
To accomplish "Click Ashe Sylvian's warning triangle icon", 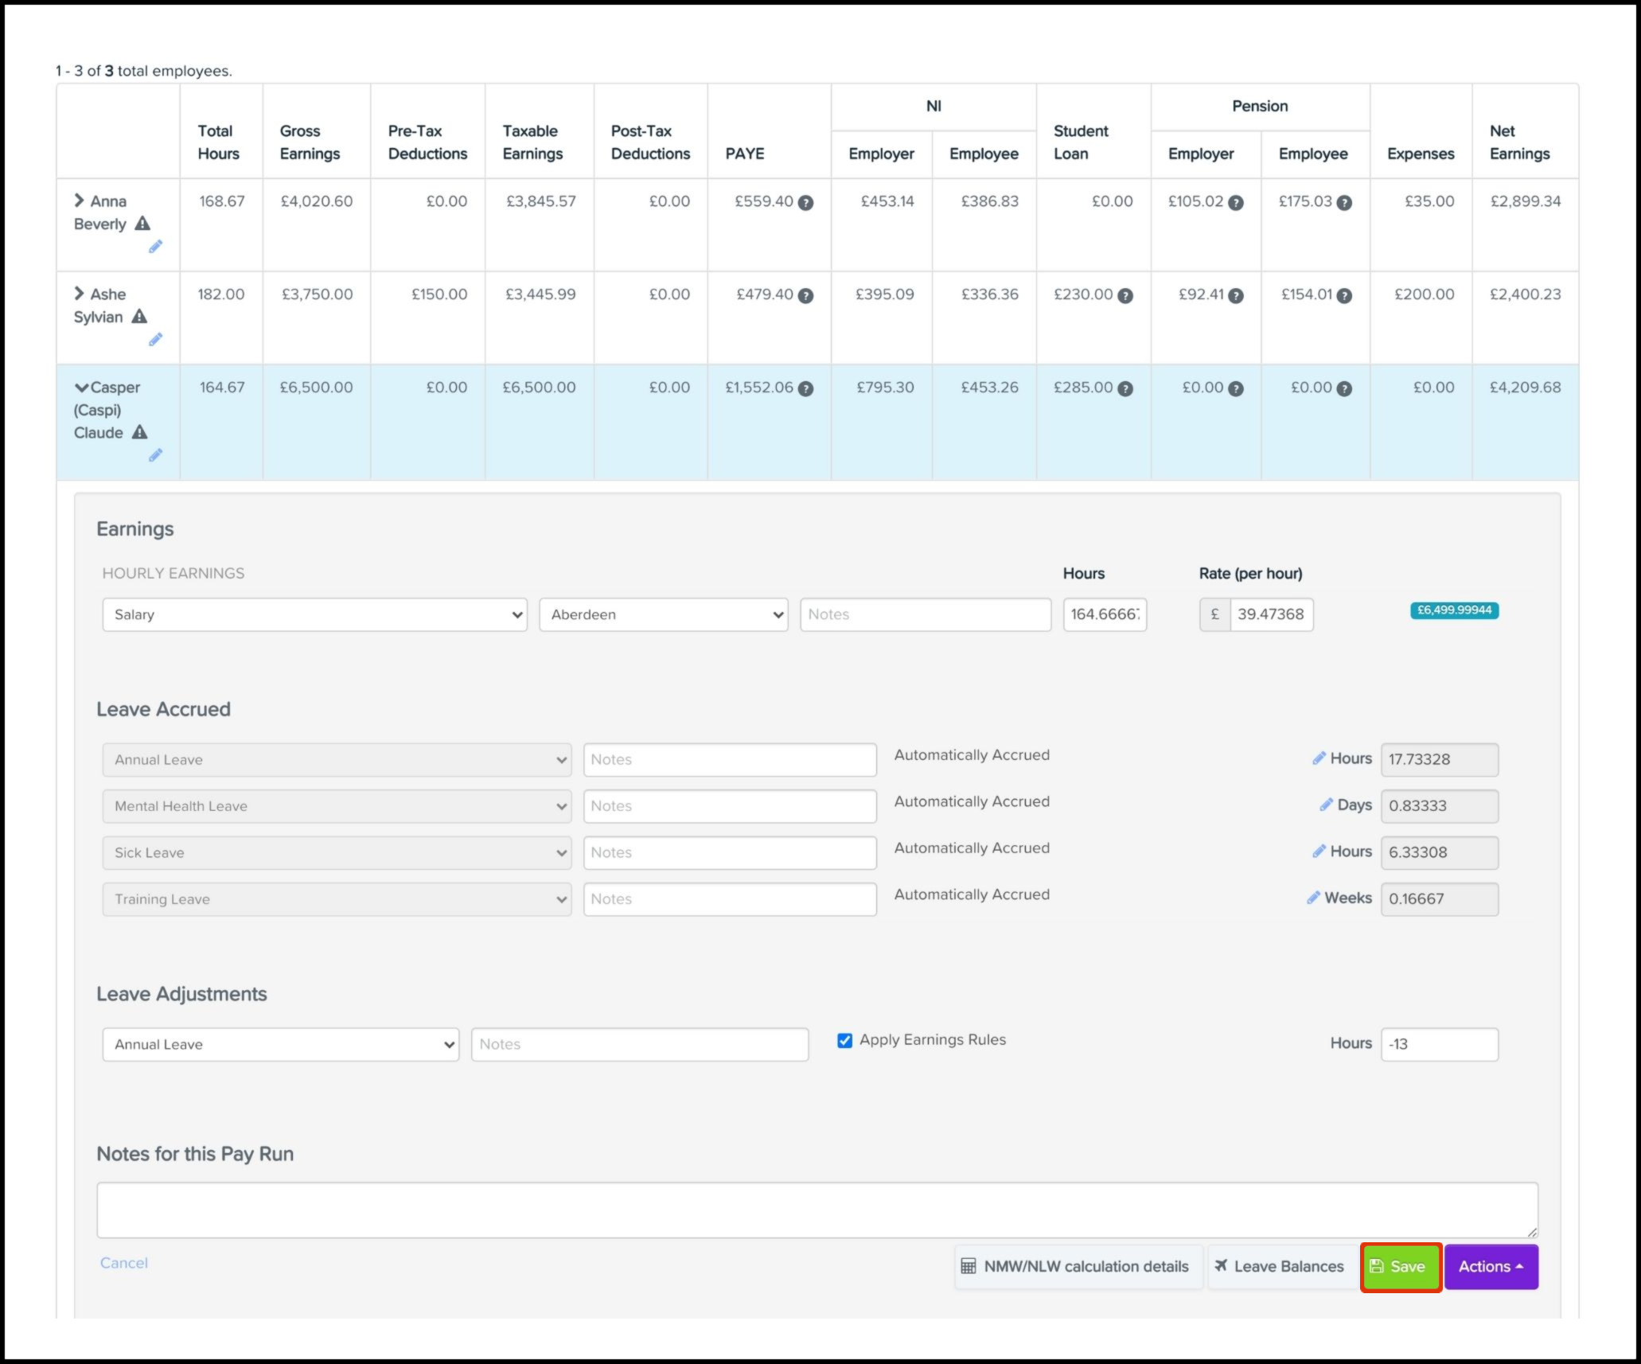I will coord(139,317).
